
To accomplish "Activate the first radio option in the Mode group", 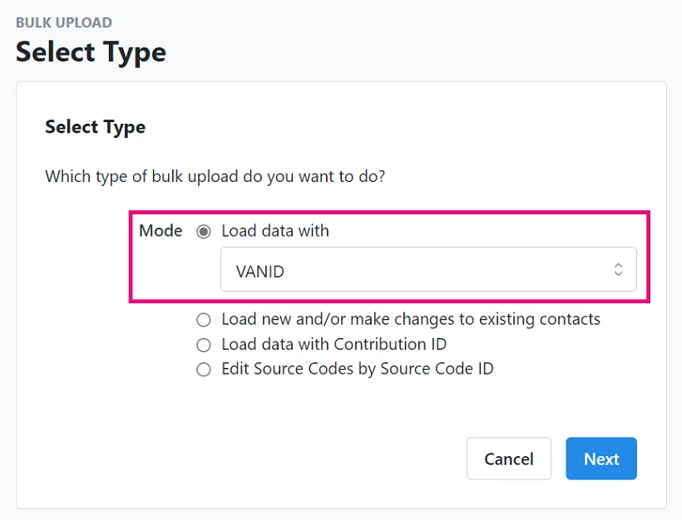I will (204, 231).
